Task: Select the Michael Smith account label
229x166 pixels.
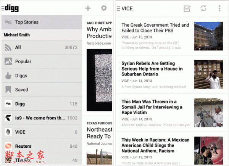Action: coord(17,35)
